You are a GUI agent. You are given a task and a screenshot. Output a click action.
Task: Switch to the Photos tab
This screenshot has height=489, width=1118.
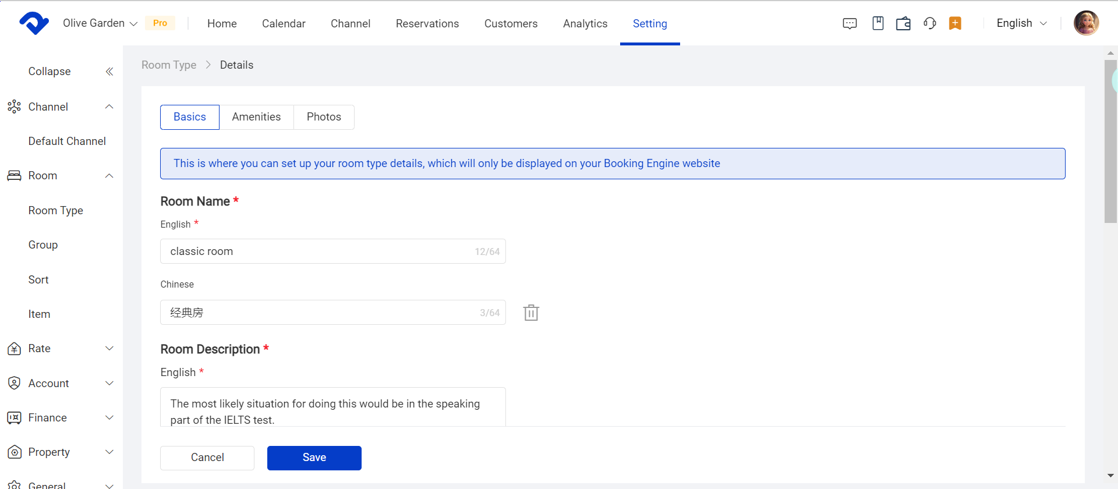324,117
